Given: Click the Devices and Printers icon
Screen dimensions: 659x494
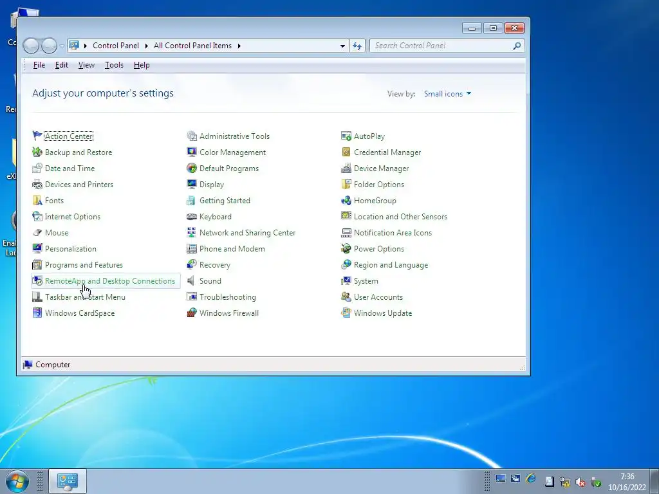Looking at the screenshot, I should pos(37,184).
